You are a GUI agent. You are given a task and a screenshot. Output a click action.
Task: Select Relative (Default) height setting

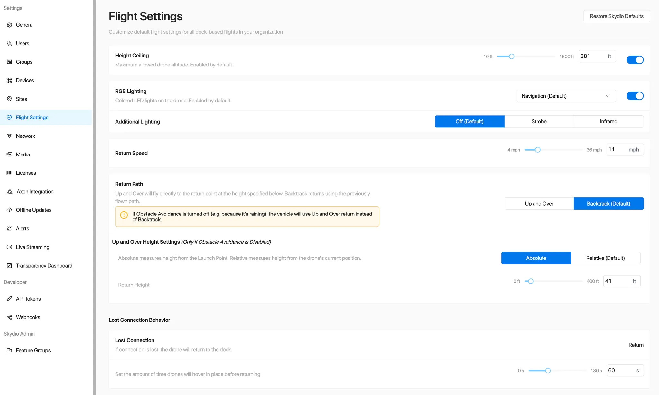click(605, 258)
